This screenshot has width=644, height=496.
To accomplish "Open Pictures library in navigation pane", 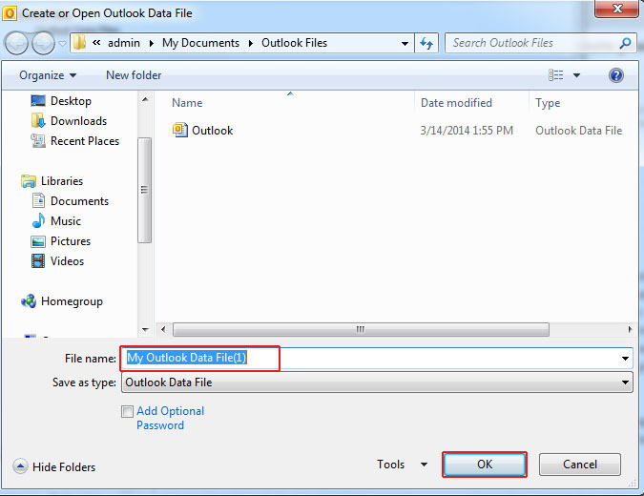I will (71, 241).
